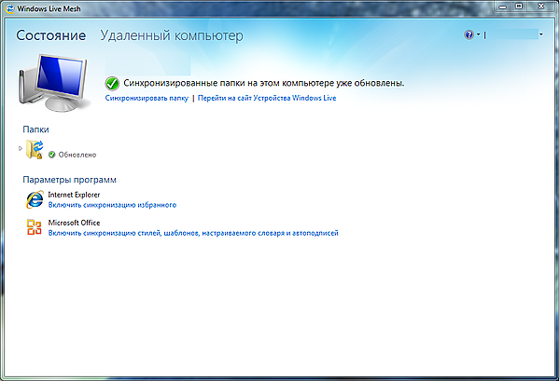Screen dimensions: 560x381
Task: Click the Синхронизировать папку link
Action: (147, 97)
